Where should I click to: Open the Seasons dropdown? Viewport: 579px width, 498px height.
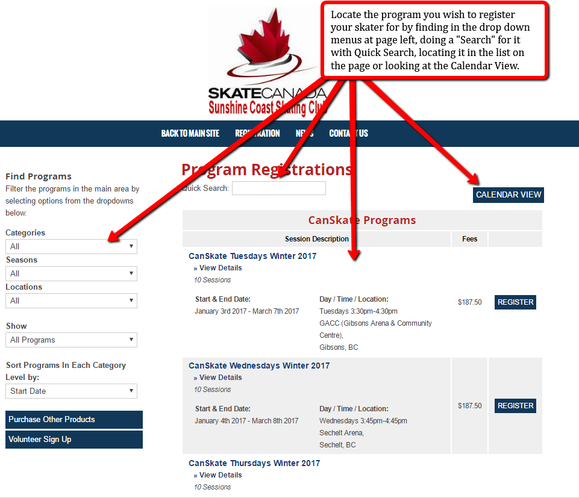pos(71,273)
